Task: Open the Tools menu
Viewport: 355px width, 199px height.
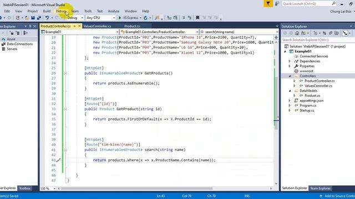Action: 88,11
